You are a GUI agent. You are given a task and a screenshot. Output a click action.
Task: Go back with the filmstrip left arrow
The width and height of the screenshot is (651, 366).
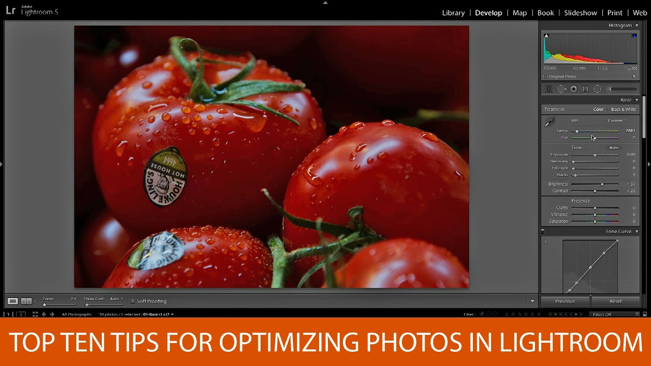pyautogui.click(x=44, y=314)
